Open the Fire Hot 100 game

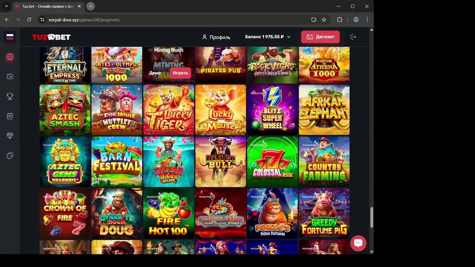coord(169,213)
